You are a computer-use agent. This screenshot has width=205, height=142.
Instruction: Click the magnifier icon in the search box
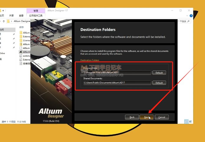pyautogui.click(x=188, y=21)
